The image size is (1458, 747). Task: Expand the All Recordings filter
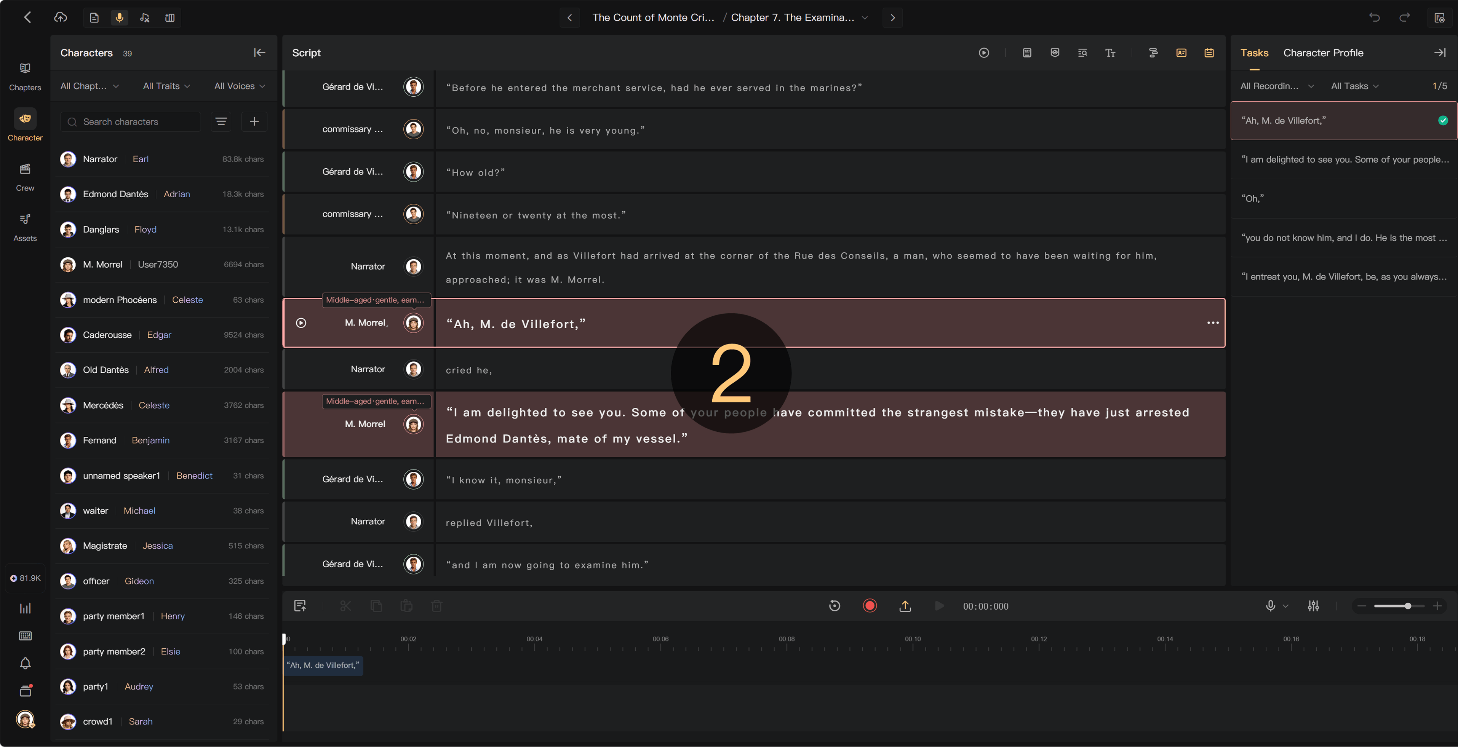click(x=1277, y=86)
